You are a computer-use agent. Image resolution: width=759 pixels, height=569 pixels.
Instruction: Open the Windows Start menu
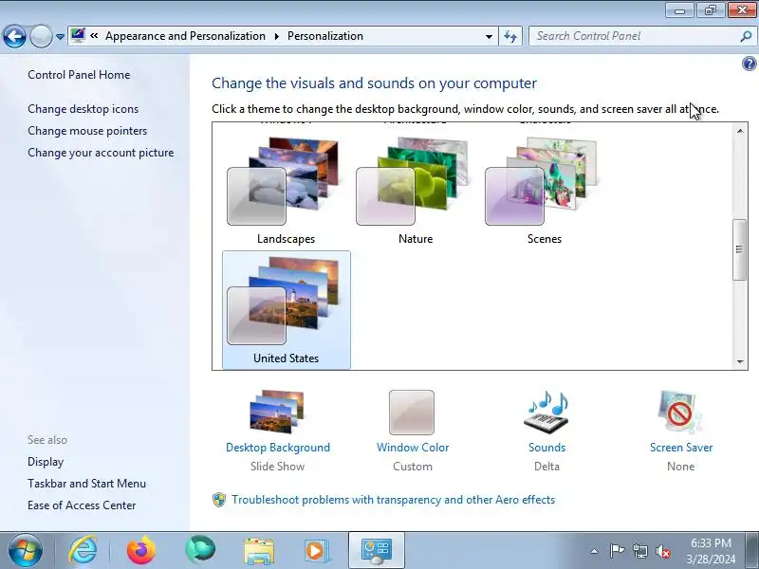26,551
